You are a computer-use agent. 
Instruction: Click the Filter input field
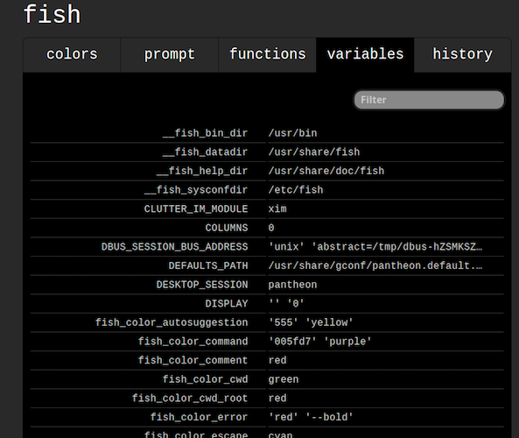click(429, 100)
